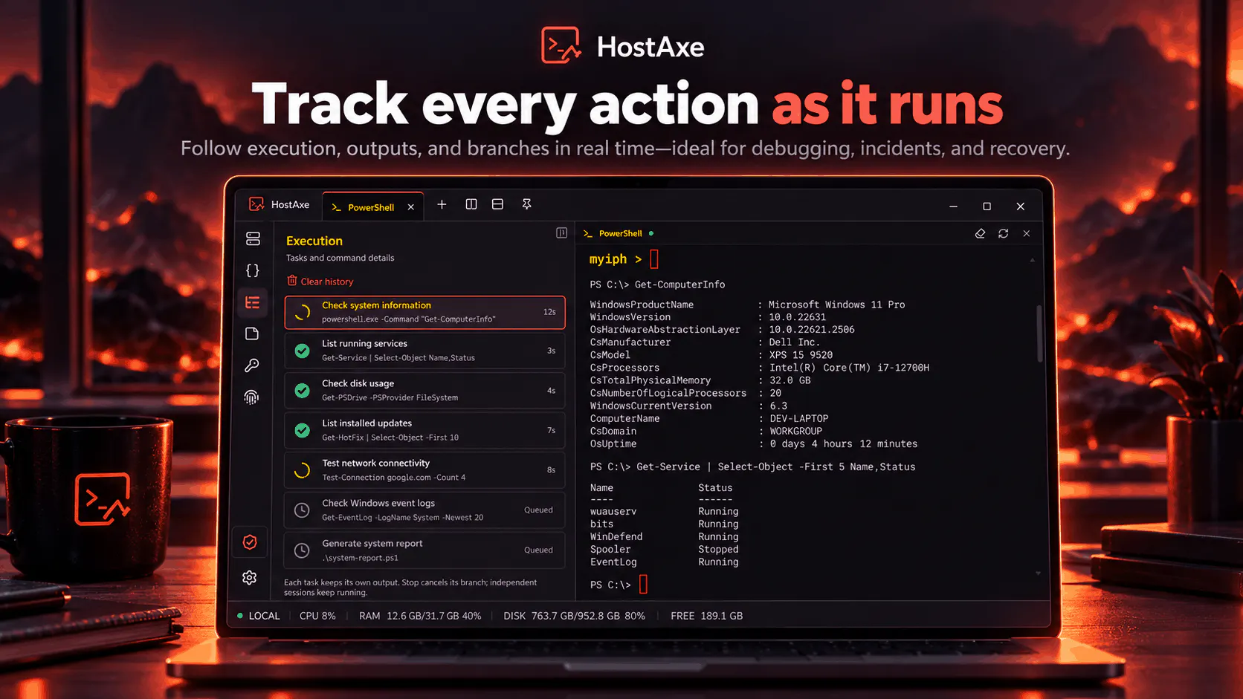The height and width of the screenshot is (699, 1243).
Task: Click the pin icon in title bar
Action: pyautogui.click(x=526, y=204)
